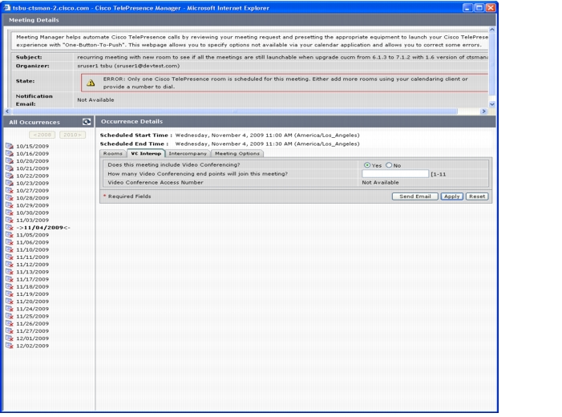Select the 11/27/2009 occurrence
The width and height of the screenshot is (562, 417).
pos(32,331)
